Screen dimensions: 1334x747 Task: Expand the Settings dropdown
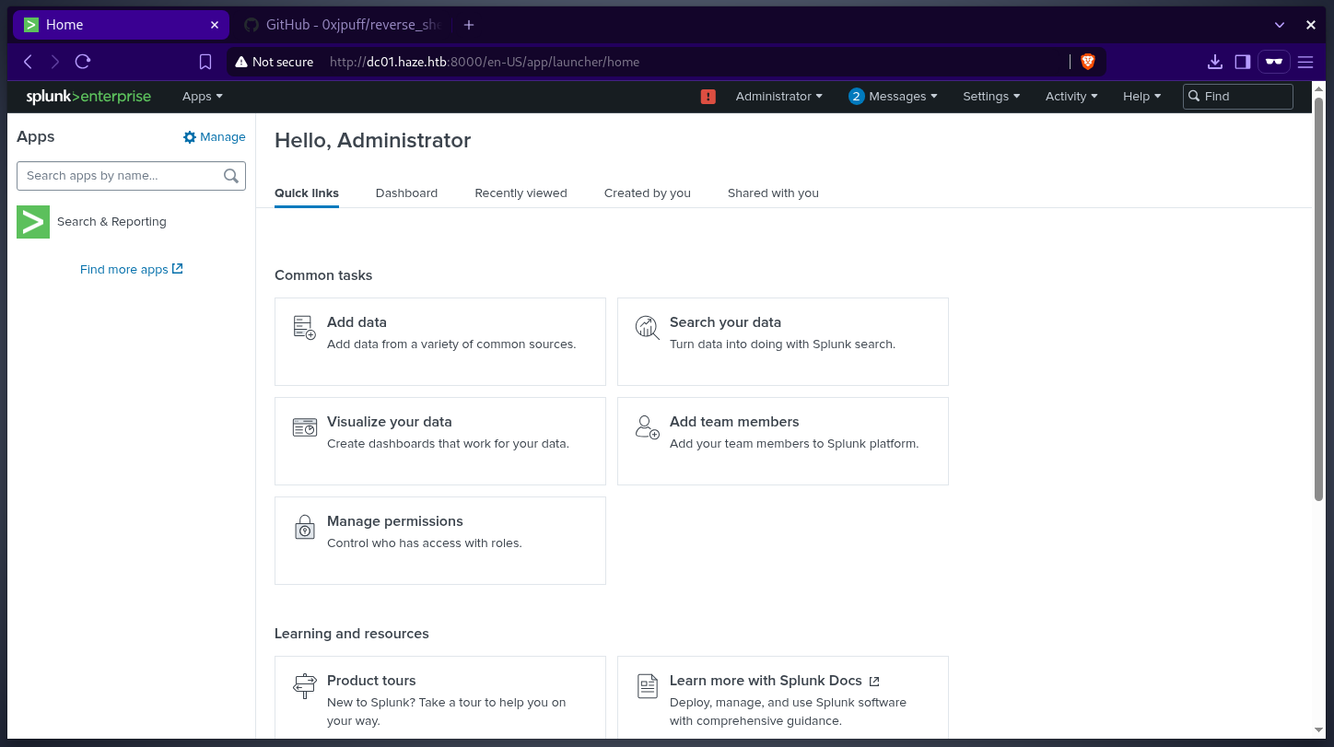990,97
